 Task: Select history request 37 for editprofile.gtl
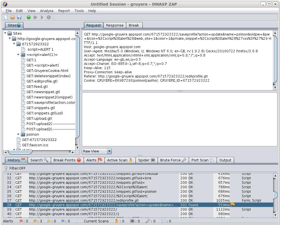point(84,200)
